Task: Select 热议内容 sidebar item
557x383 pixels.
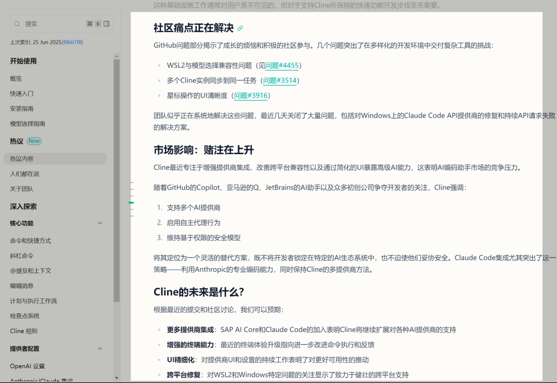Action: point(55,159)
